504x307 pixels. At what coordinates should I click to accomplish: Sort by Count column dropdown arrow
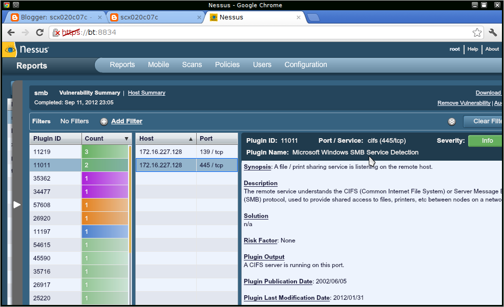tap(127, 139)
